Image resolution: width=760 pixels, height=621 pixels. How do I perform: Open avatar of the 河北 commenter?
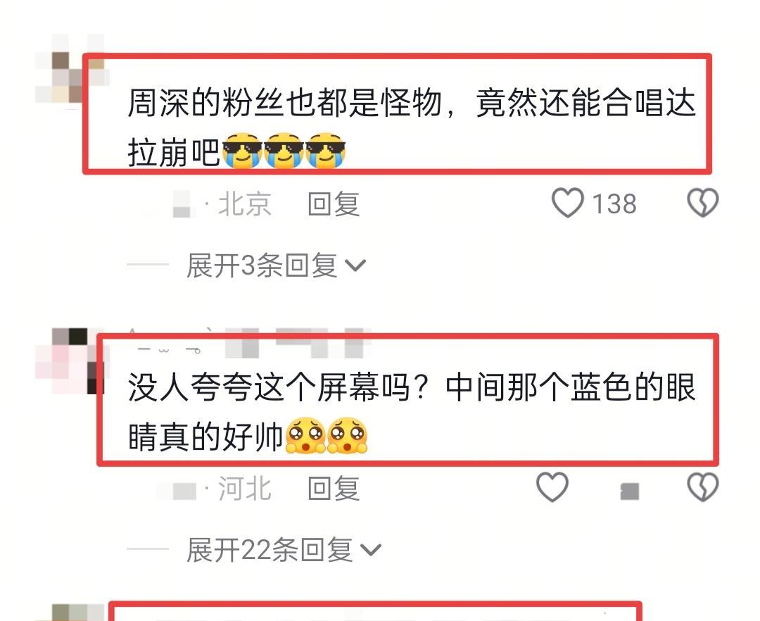pos(70,361)
